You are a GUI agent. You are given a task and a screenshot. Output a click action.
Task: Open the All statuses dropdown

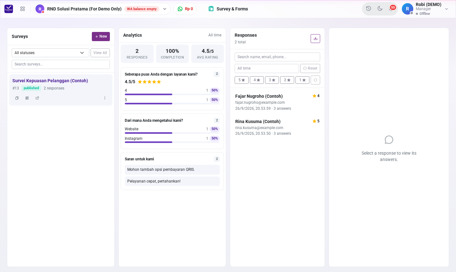click(x=50, y=53)
